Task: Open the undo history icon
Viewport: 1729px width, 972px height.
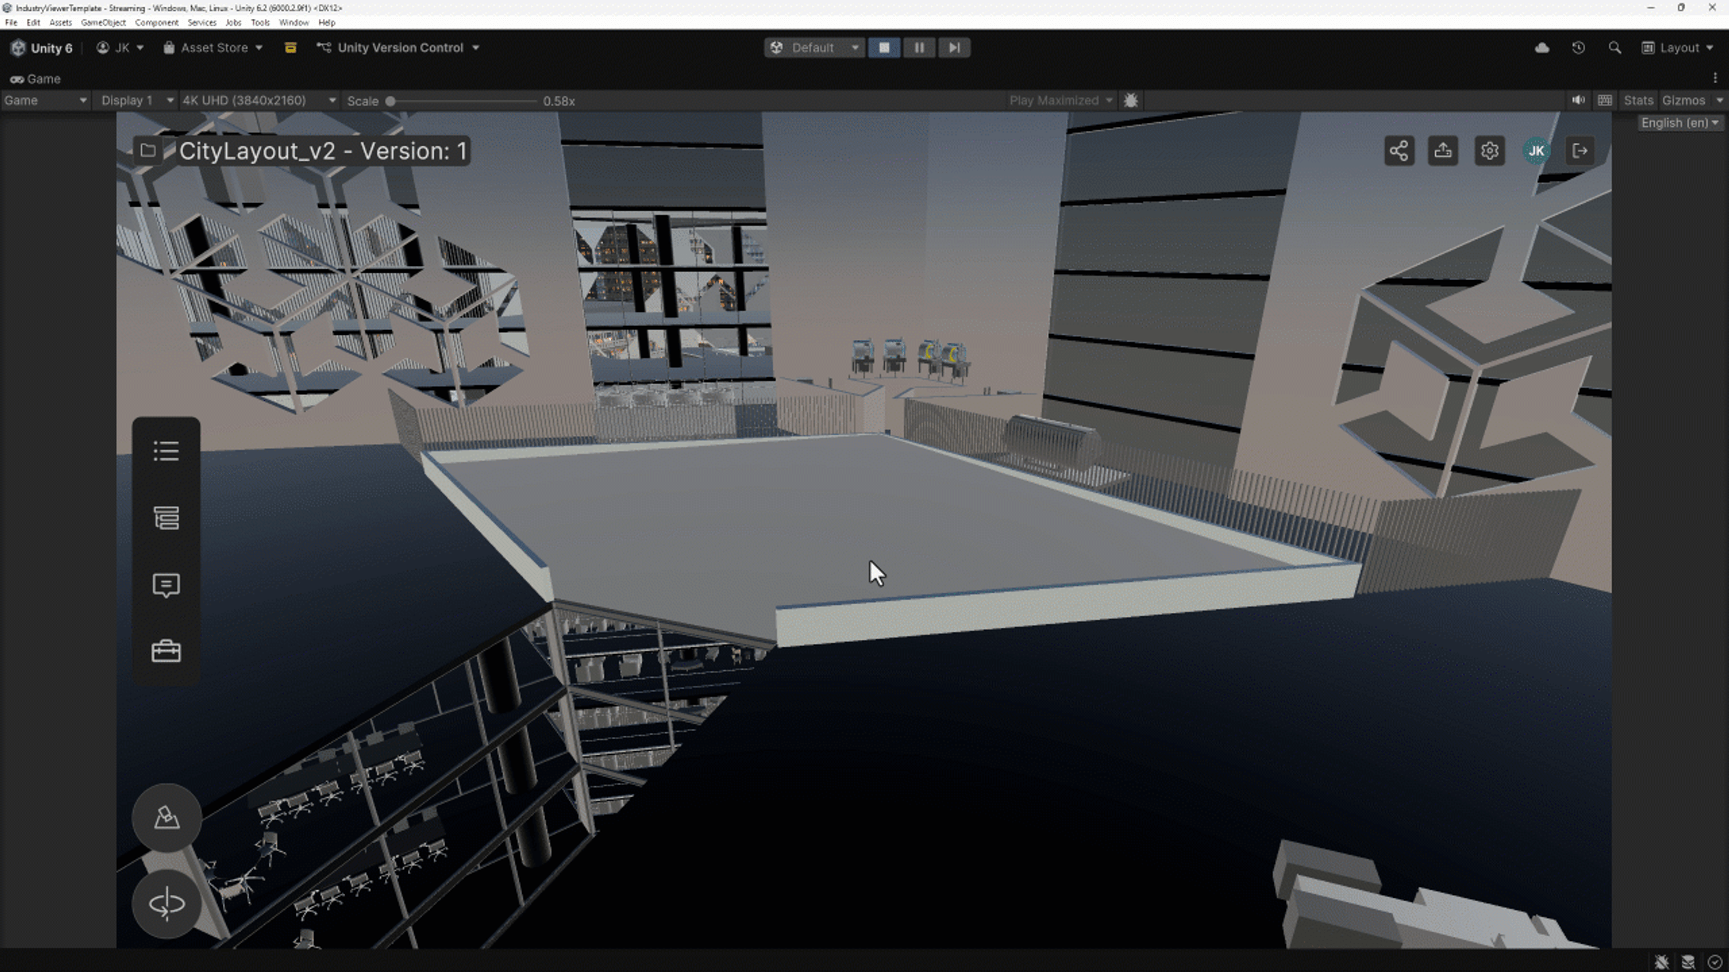Action: (1578, 48)
